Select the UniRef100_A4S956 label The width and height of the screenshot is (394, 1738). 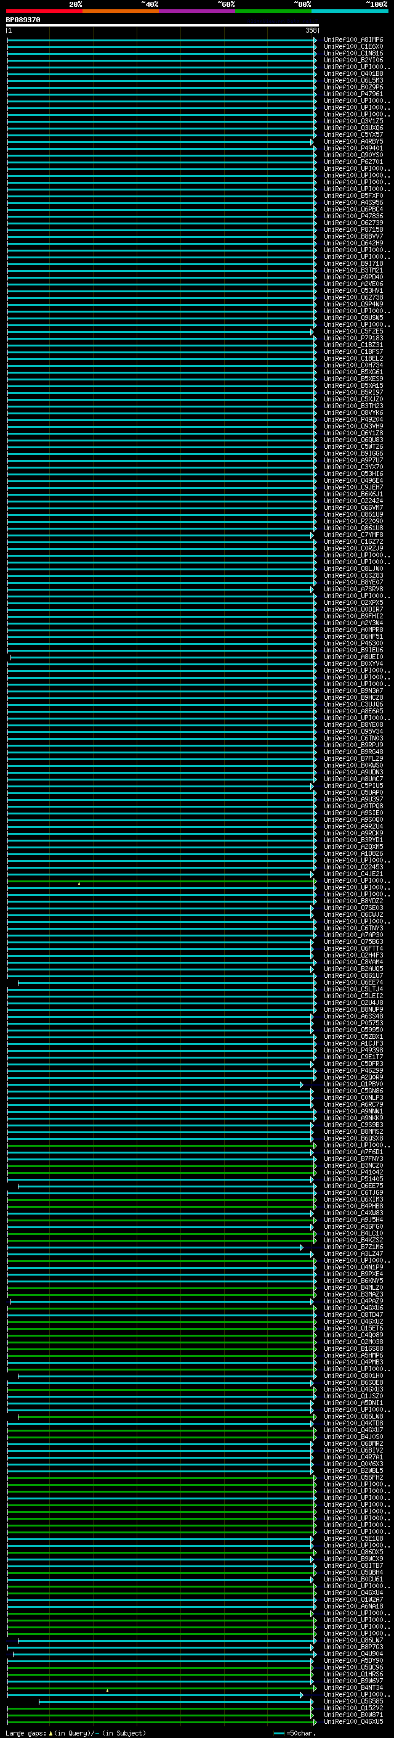(x=353, y=202)
